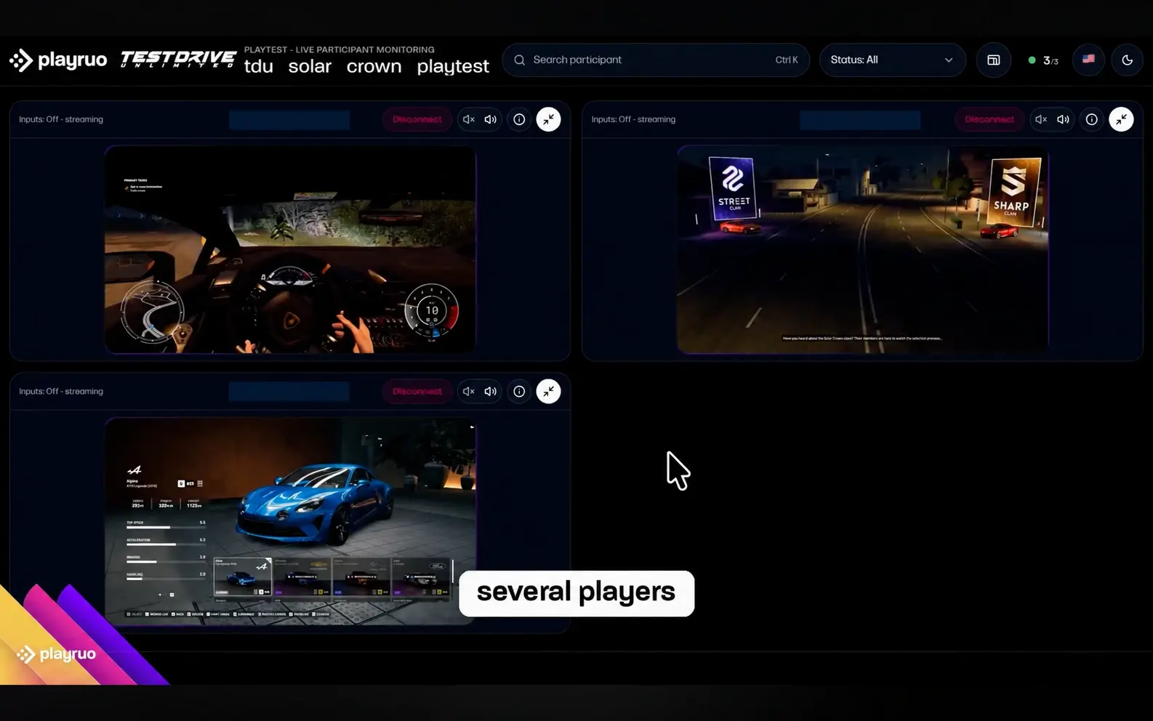Screen dimensions: 1153x721
Task: Click the 3/3 connected participants indicator
Action: tap(1043, 60)
